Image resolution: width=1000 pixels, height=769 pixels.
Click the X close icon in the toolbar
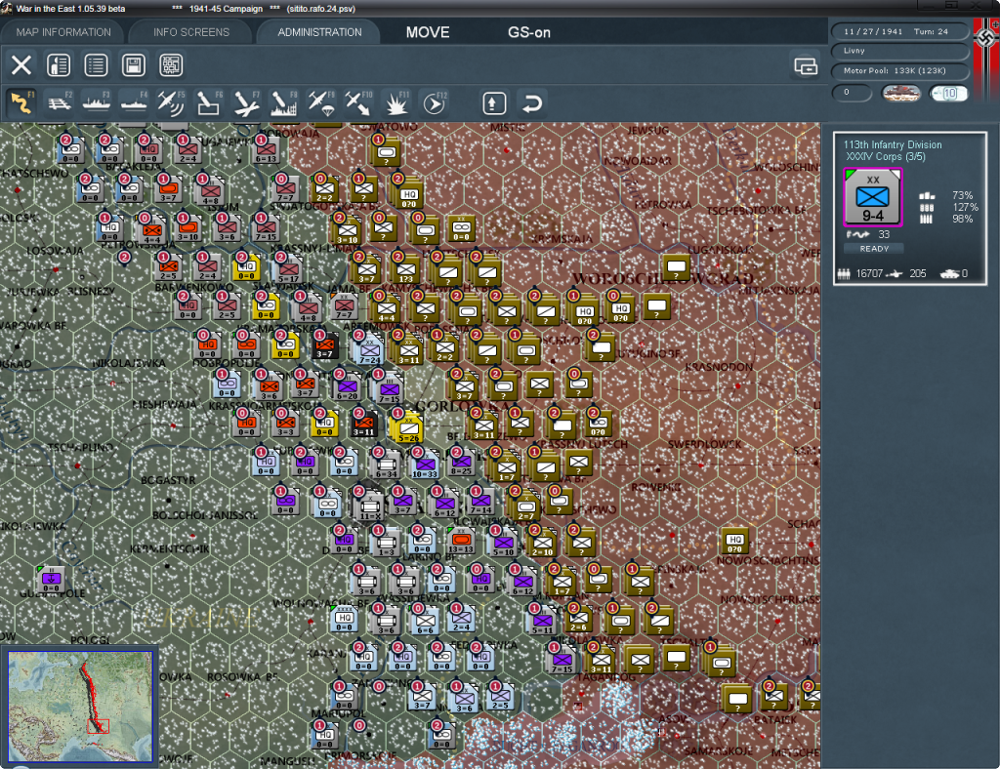pos(21,65)
